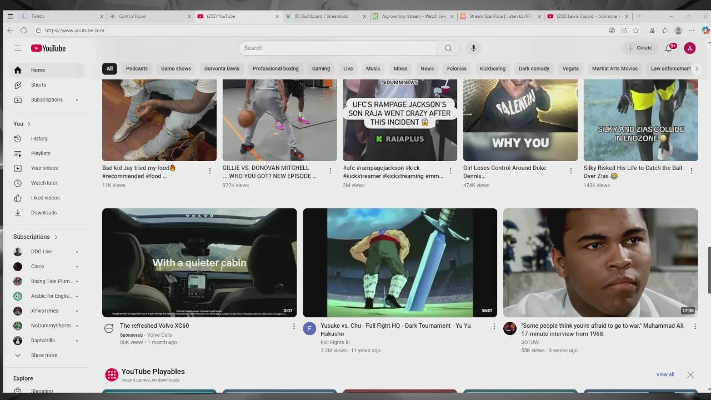Screen dimensions: 711x400
Task: Open the Girl Loses Control short title
Action: tap(505, 172)
